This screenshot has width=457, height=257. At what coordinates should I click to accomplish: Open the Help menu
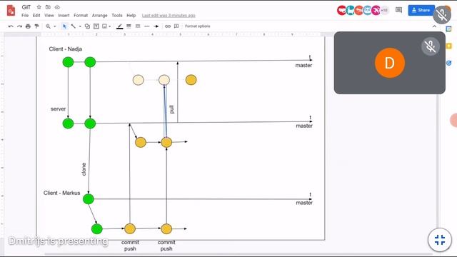[131, 16]
